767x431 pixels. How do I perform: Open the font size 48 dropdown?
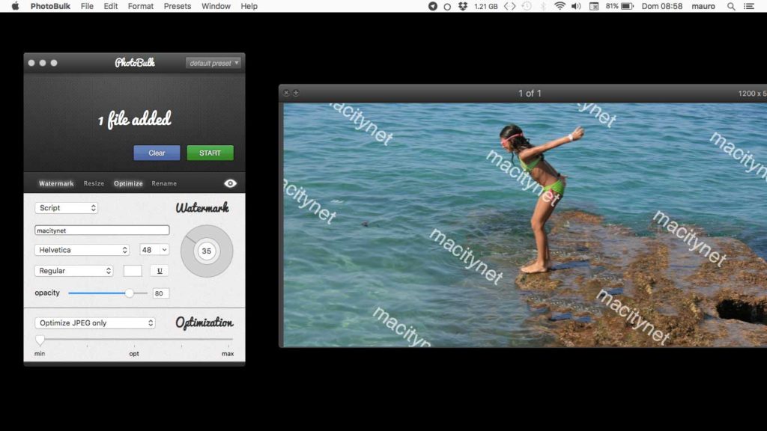click(154, 250)
